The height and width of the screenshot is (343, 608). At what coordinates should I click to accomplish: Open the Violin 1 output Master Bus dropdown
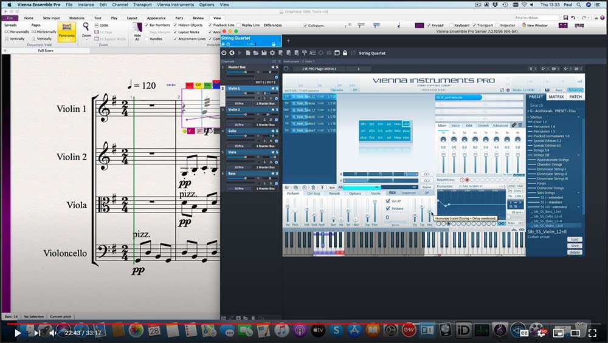tap(266, 103)
